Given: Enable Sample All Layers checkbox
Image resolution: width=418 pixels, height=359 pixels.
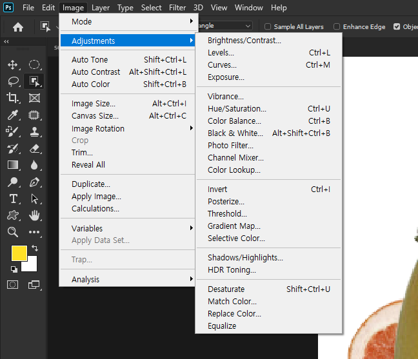Looking at the screenshot, I should [268, 26].
